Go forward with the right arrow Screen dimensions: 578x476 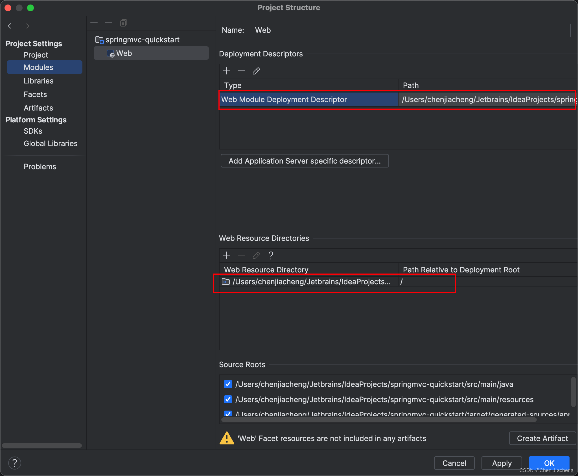(x=26, y=26)
